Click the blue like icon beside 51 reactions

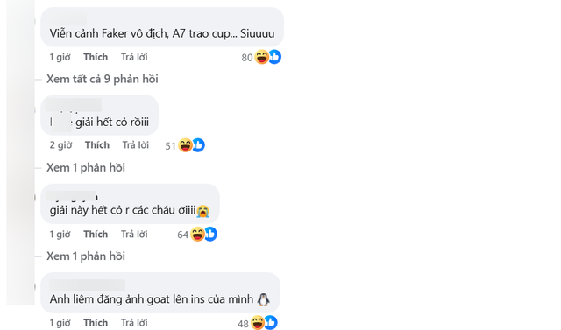tap(199, 145)
